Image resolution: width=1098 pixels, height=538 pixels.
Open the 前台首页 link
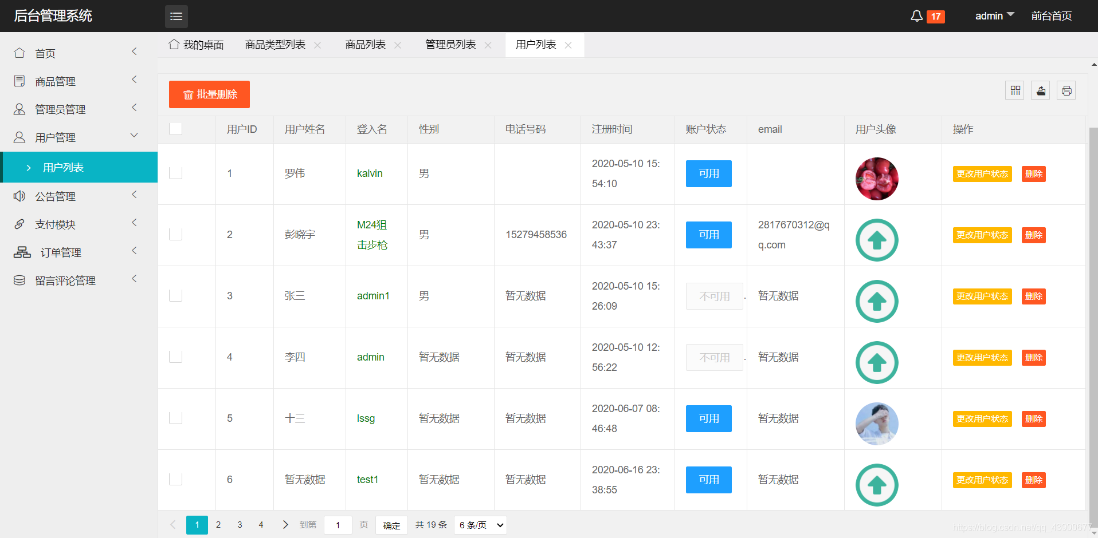point(1052,16)
